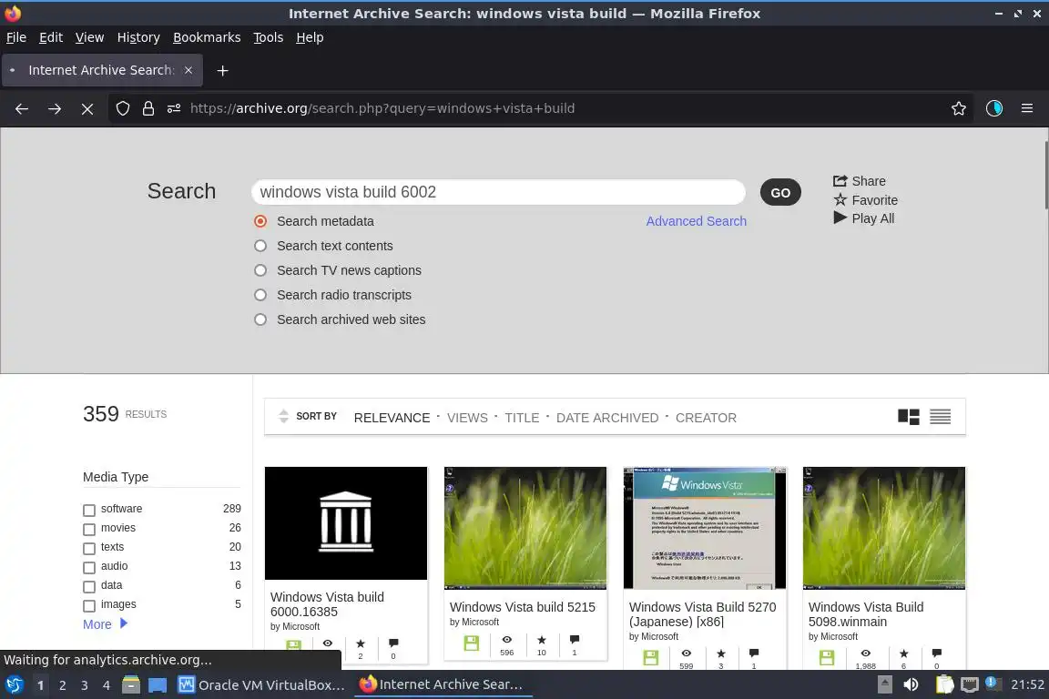Sort results by CREATOR
Viewport: 1049px width, 699px height.
tap(706, 418)
